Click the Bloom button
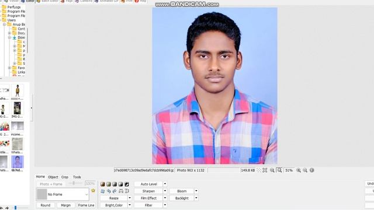 182,191
